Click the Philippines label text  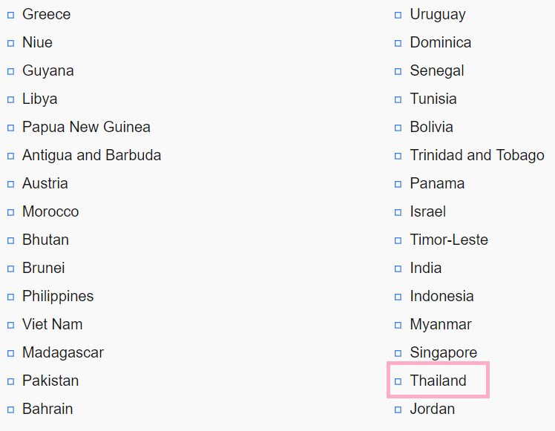(x=58, y=297)
